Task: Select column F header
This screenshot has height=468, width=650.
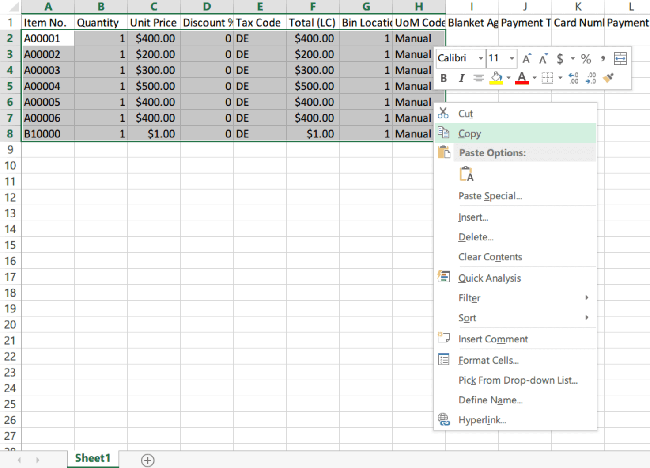Action: pos(313,7)
